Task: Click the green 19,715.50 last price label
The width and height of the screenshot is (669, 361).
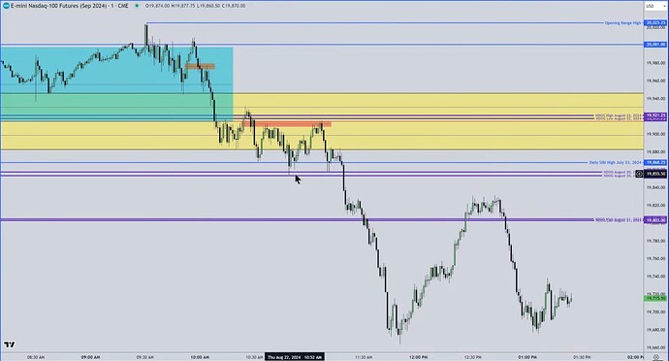Action: pos(655,298)
